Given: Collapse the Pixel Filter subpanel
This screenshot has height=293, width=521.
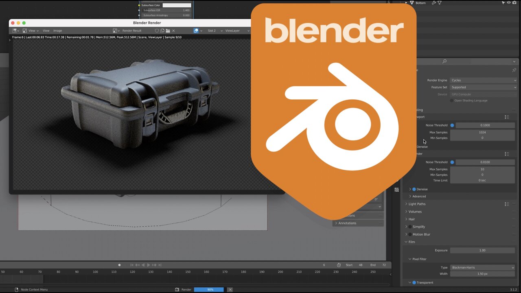Looking at the screenshot, I should 410,259.
